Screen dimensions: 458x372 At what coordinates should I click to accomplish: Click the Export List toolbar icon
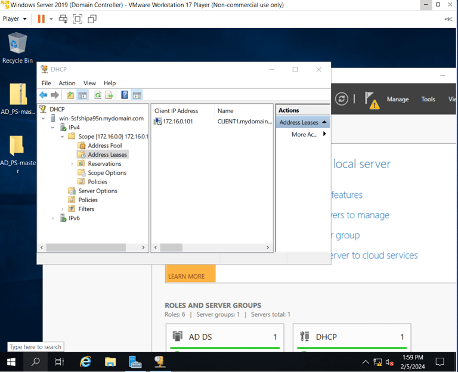109,95
